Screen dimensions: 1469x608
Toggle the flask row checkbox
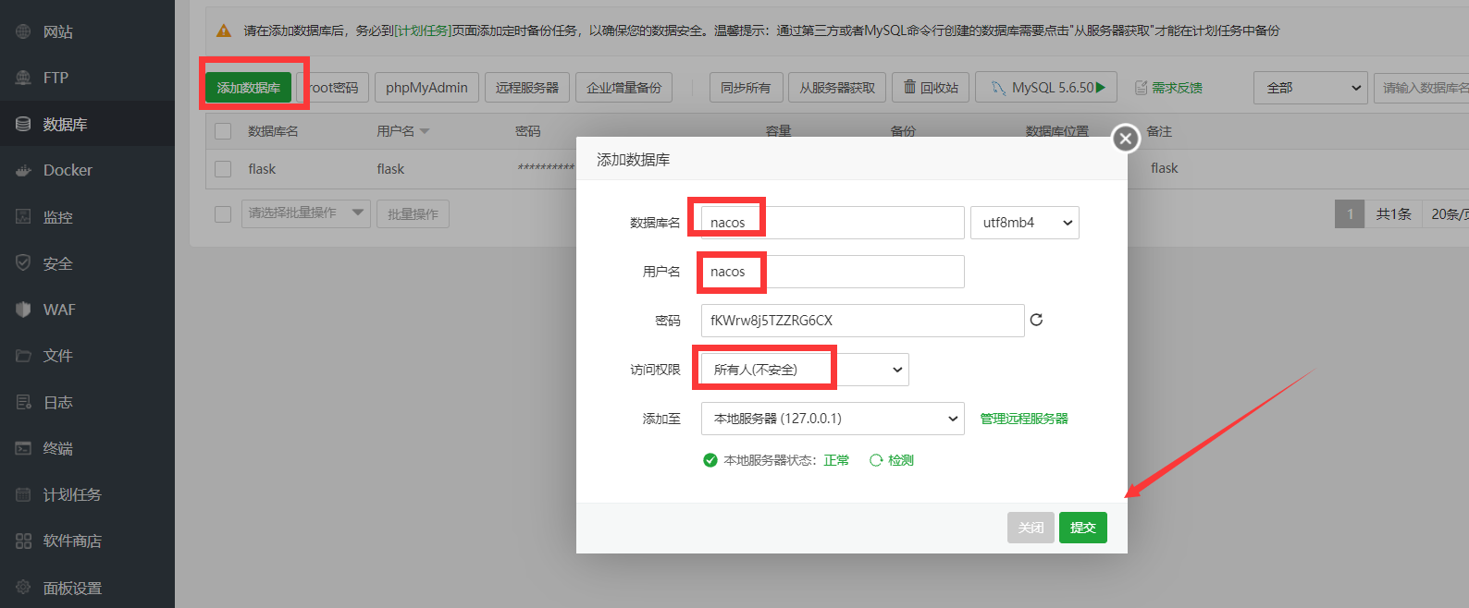click(x=223, y=169)
